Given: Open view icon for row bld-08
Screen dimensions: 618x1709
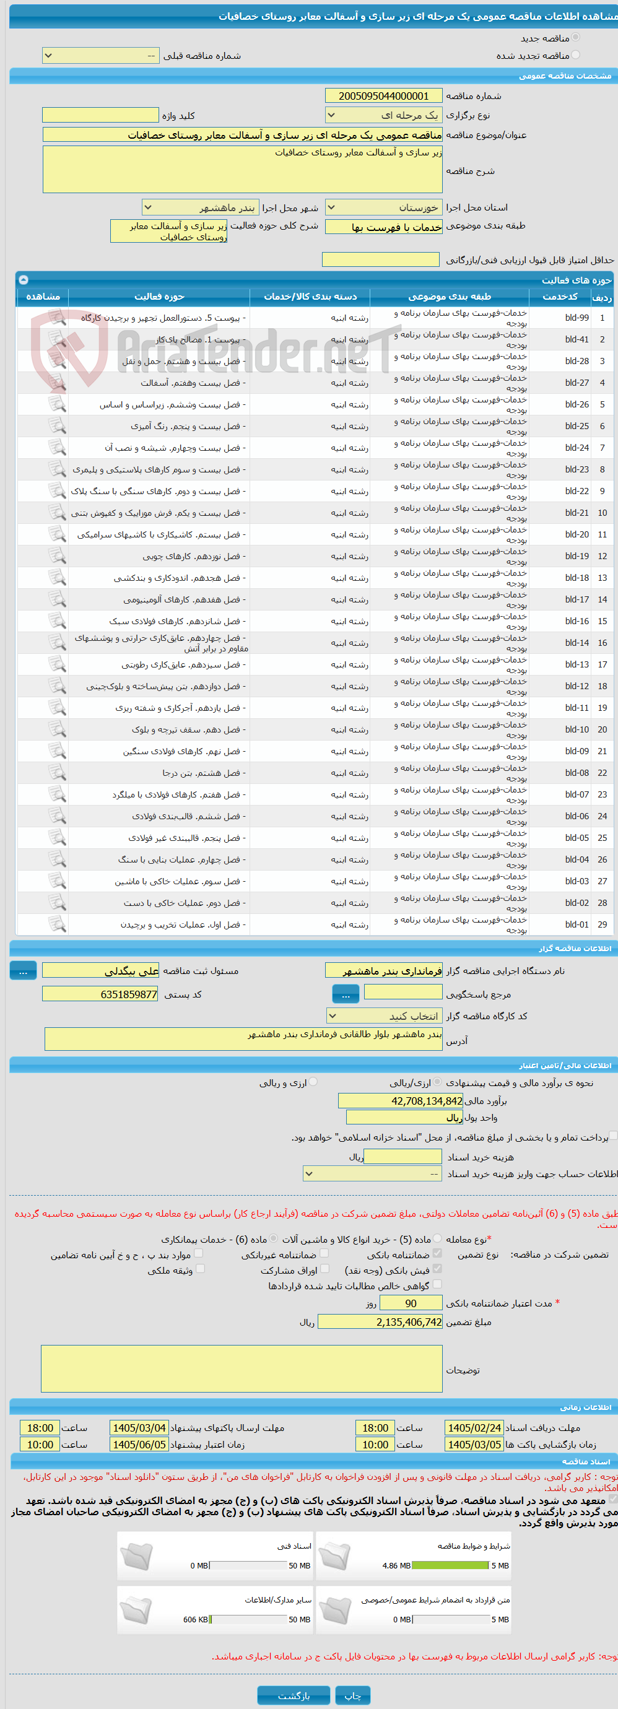Looking at the screenshot, I should click(58, 772).
